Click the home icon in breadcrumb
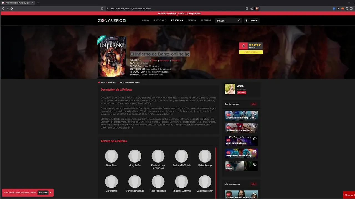The image size is (355, 199). (x=99, y=82)
